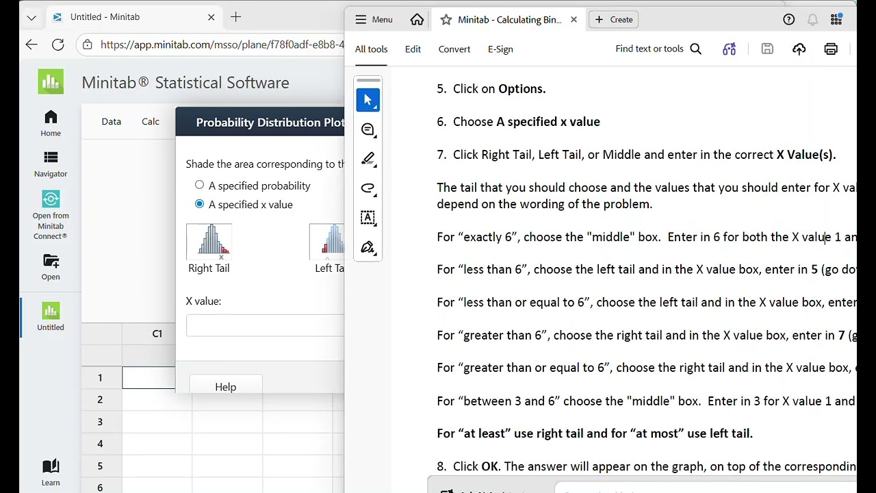Add a comment with comment tool
Image resolution: width=876 pixels, height=493 pixels.
[x=368, y=129]
